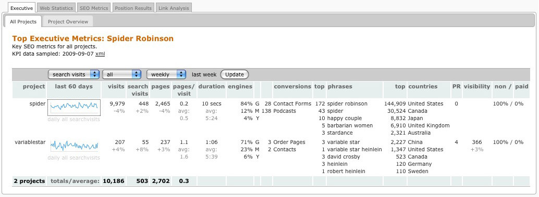Click the 1:06 duration value
This screenshot has height=197, width=539.
click(212, 142)
